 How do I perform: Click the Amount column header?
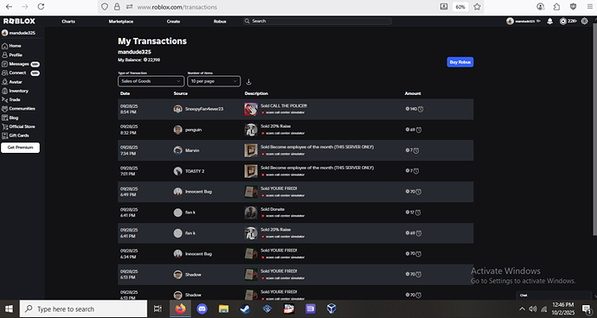tap(413, 93)
